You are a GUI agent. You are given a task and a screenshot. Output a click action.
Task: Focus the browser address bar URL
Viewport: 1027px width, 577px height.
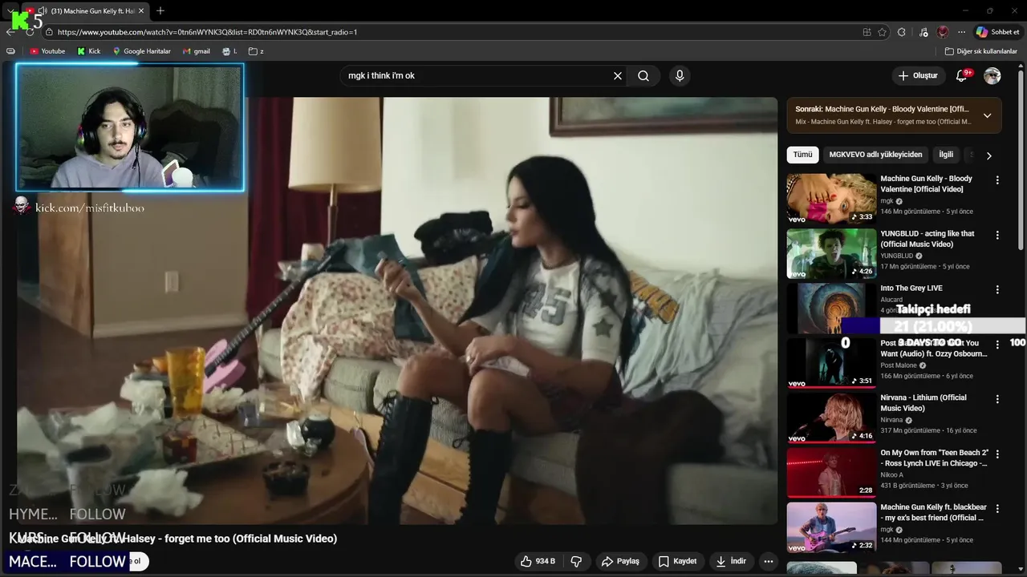point(207,32)
